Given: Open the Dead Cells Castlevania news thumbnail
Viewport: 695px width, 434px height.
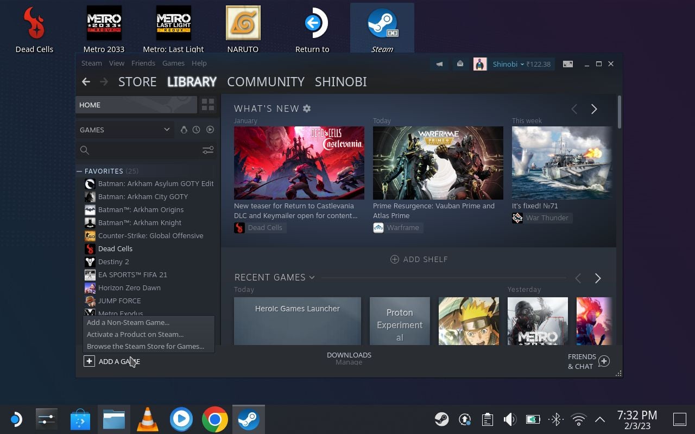Looking at the screenshot, I should click(299, 163).
